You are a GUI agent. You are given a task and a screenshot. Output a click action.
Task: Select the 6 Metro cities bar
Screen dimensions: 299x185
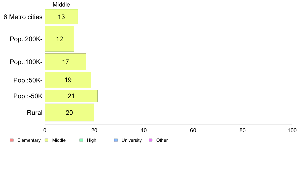click(61, 17)
